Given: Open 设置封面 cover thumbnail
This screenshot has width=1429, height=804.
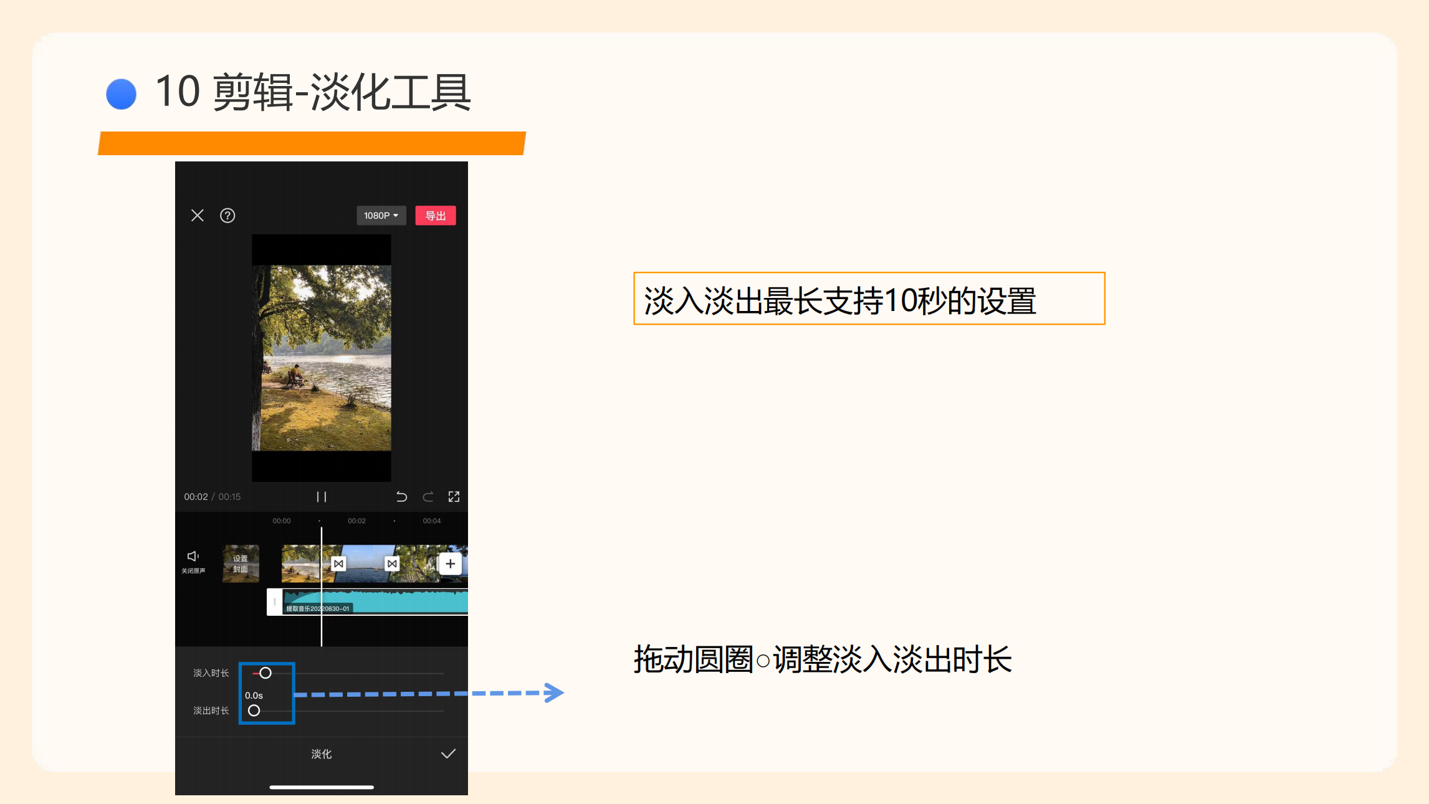Looking at the screenshot, I should tap(241, 564).
